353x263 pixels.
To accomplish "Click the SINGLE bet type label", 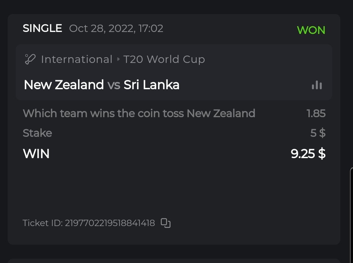I will coord(42,28).
